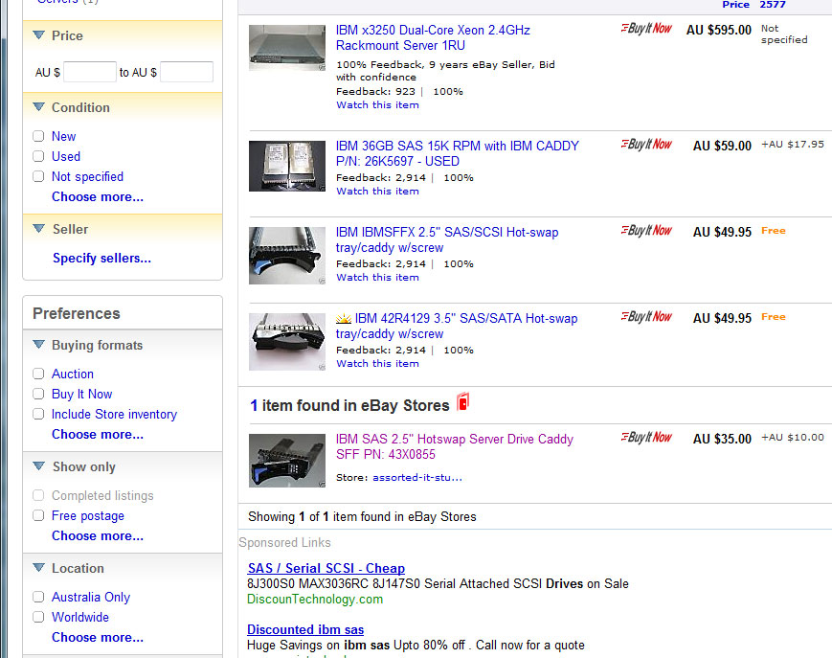Open the IBM 36GB SAS drive thumbnail
Viewport: 832px width, 658px height.
pyautogui.click(x=287, y=166)
